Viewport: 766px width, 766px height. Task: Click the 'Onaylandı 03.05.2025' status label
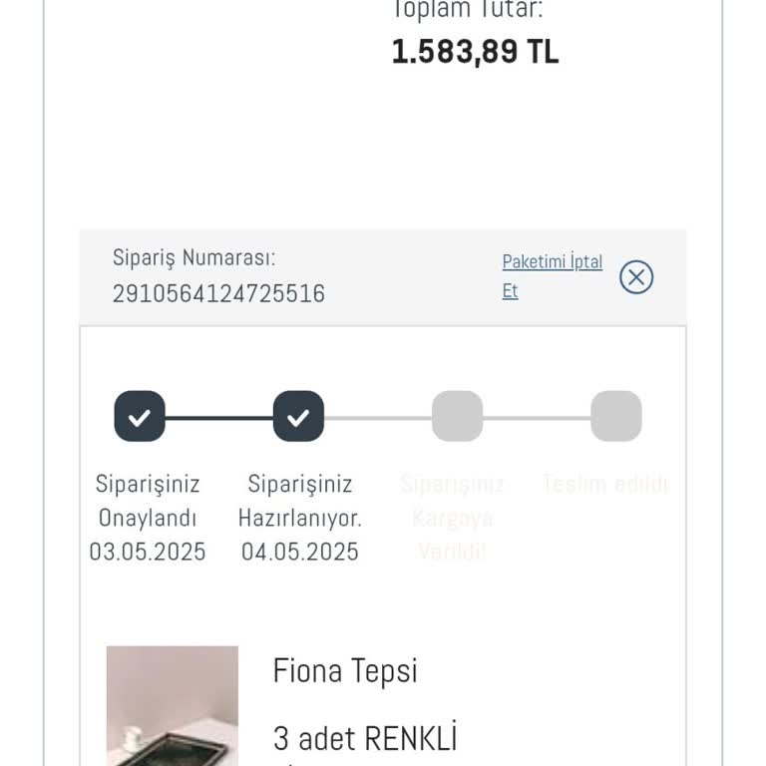click(x=148, y=519)
